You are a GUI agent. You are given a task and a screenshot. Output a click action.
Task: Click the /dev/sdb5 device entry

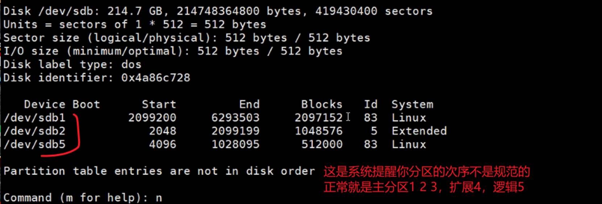tap(34, 145)
